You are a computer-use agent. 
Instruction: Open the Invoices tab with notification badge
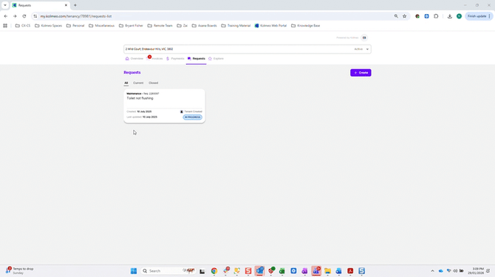click(155, 58)
